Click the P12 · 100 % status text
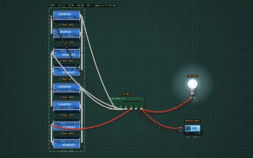The image size is (253, 158). (x=193, y=137)
